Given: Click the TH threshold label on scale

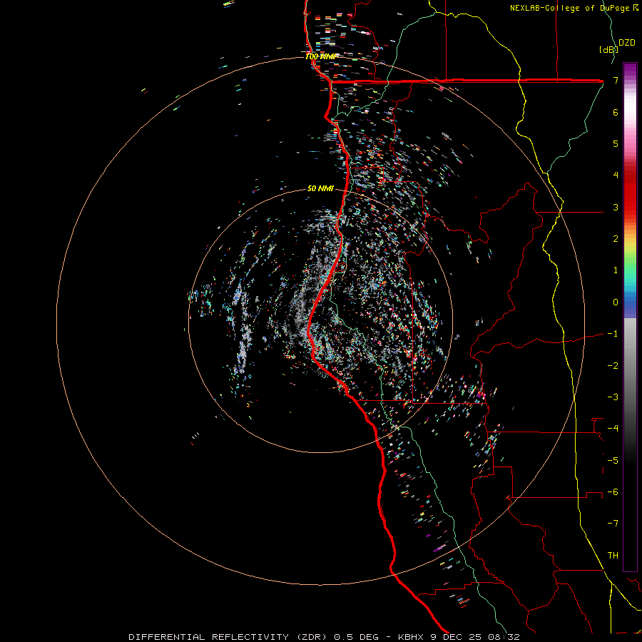Looking at the screenshot, I should pos(613,555).
